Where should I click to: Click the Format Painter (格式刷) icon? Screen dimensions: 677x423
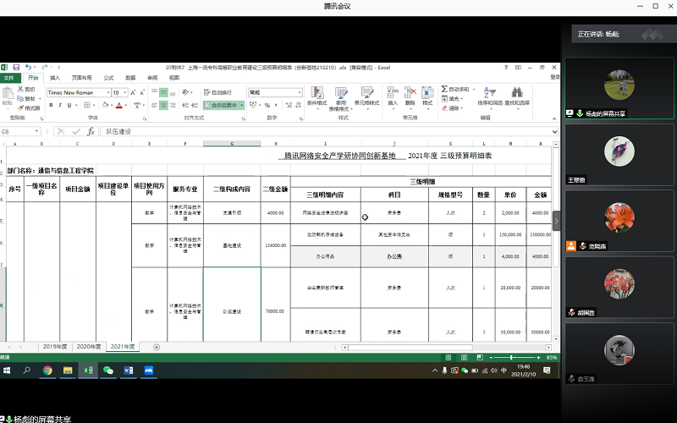28,108
